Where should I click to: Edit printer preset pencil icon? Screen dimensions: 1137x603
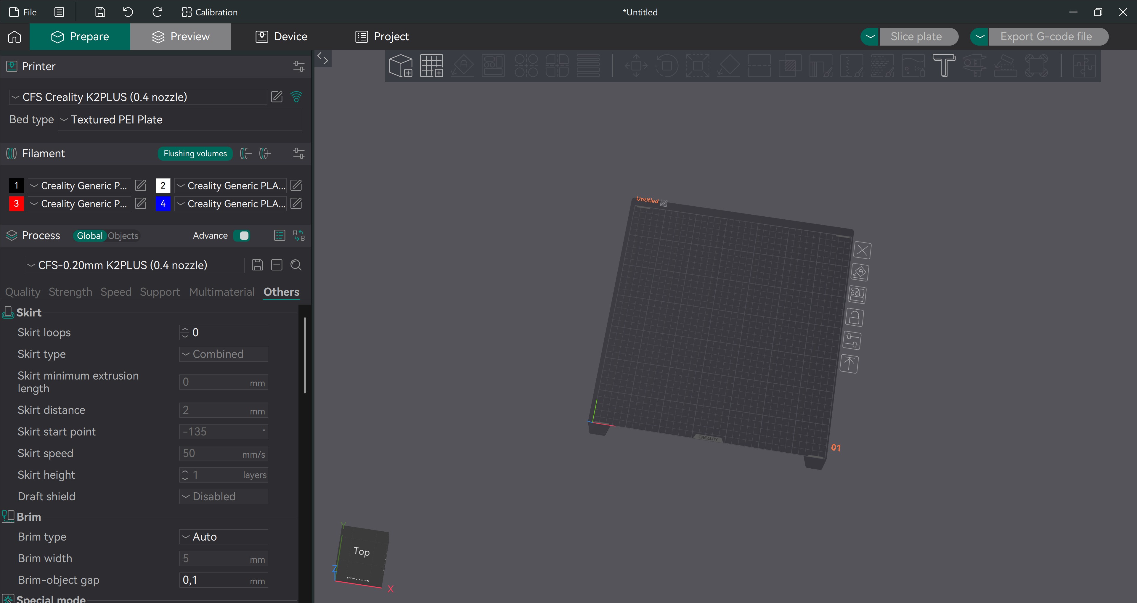(x=277, y=97)
